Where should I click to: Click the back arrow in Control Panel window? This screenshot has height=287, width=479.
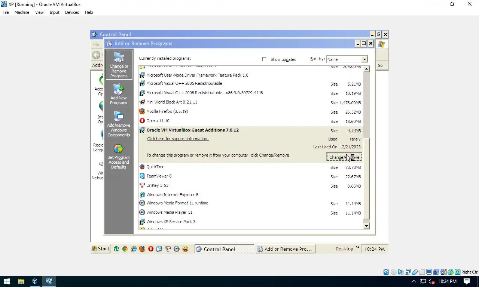(x=96, y=55)
